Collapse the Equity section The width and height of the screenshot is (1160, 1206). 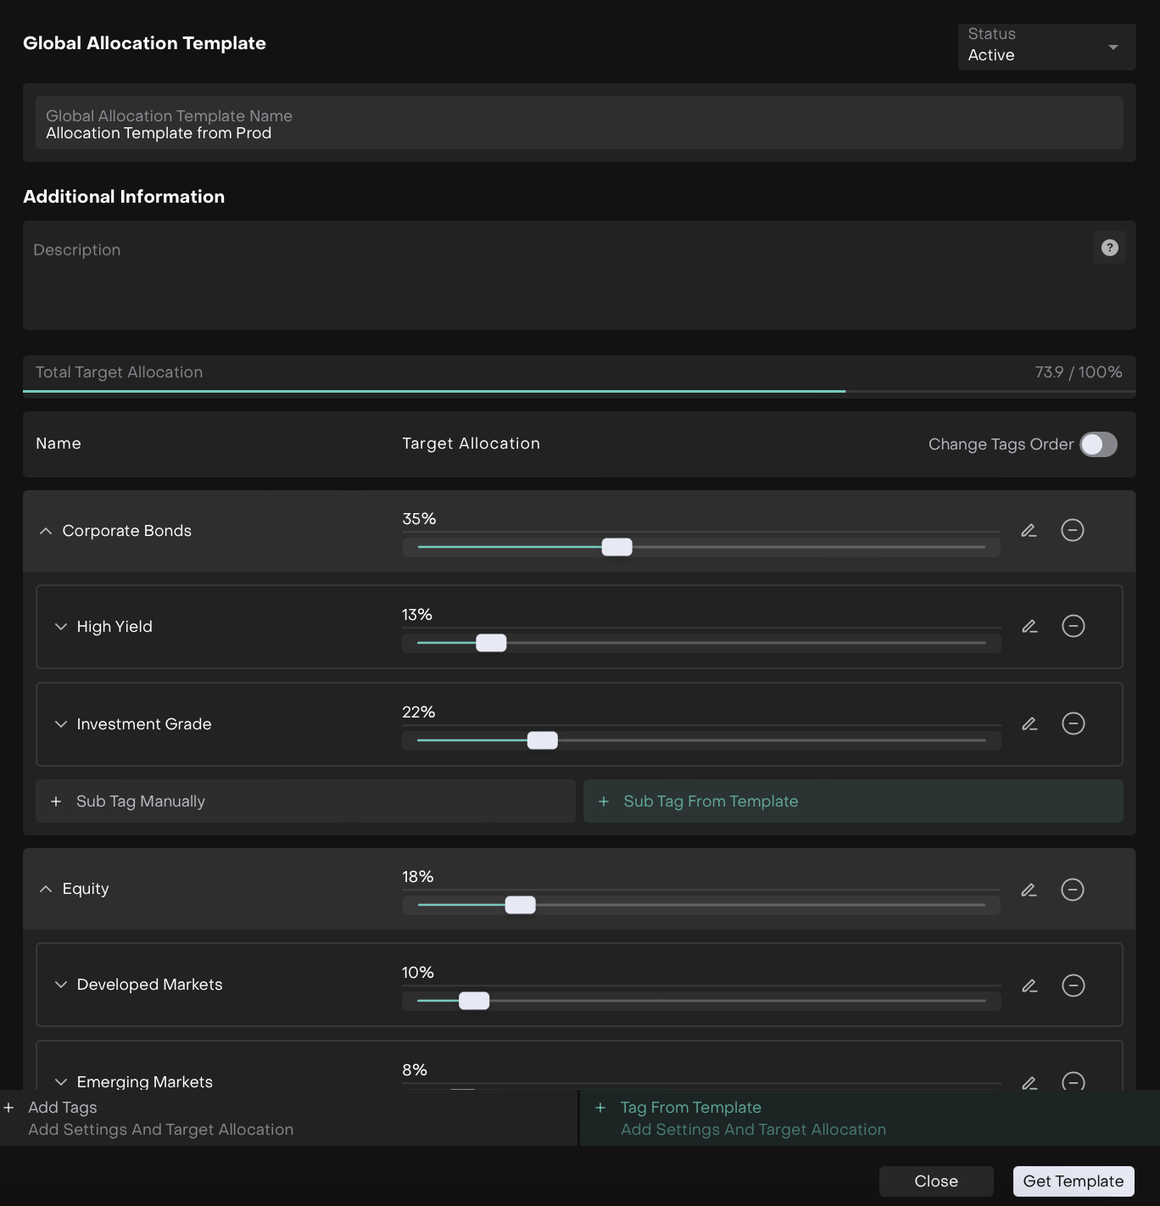(x=46, y=889)
